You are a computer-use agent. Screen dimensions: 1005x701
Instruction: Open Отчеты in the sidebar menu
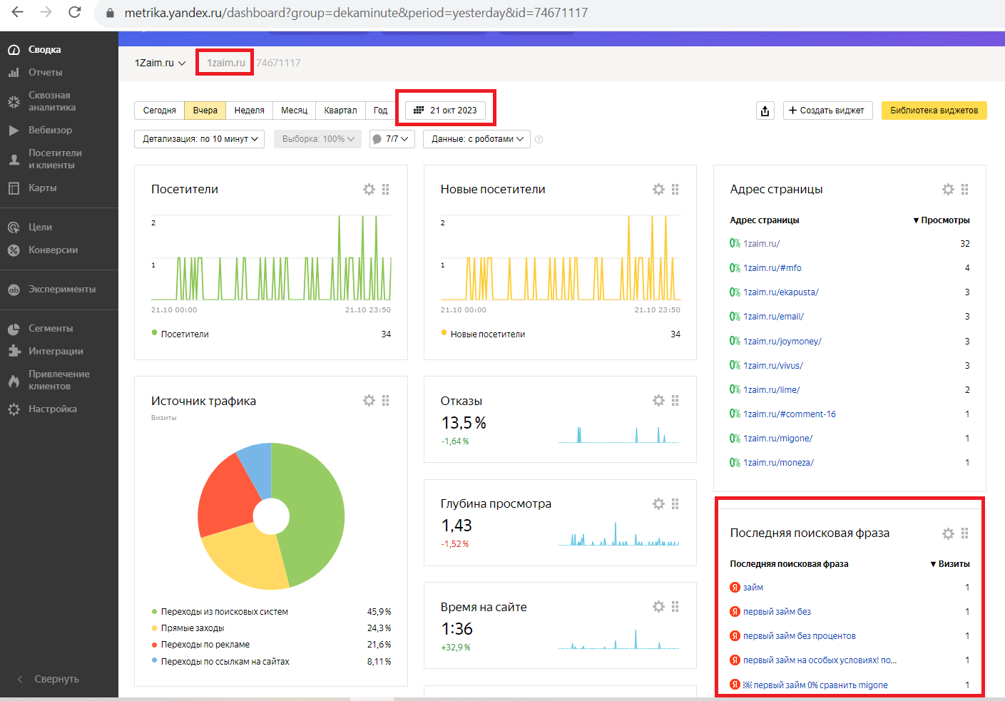click(45, 73)
